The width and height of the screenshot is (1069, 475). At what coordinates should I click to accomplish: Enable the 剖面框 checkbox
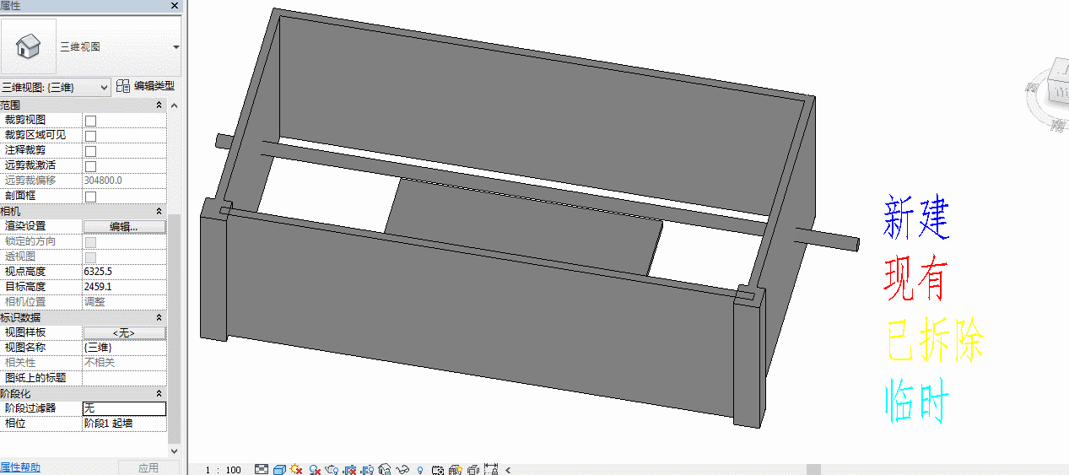90,197
